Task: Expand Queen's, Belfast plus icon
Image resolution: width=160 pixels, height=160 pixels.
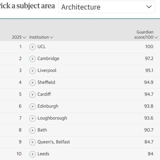Action: coord(32,142)
